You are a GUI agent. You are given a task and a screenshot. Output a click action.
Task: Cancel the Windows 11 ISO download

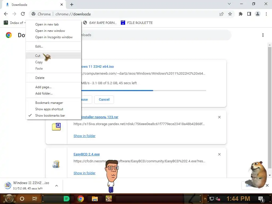104,100
